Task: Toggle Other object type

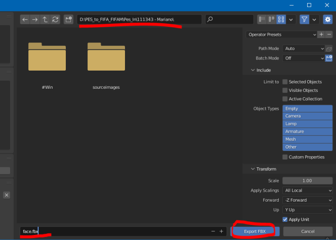Action: pos(308,147)
